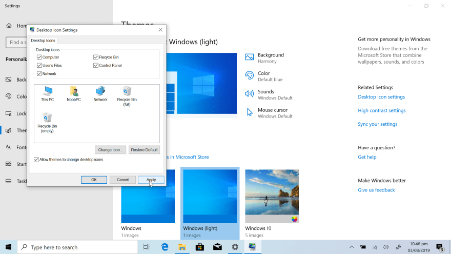Click Cancel in Desktop Icon Settings

pyautogui.click(x=122, y=180)
